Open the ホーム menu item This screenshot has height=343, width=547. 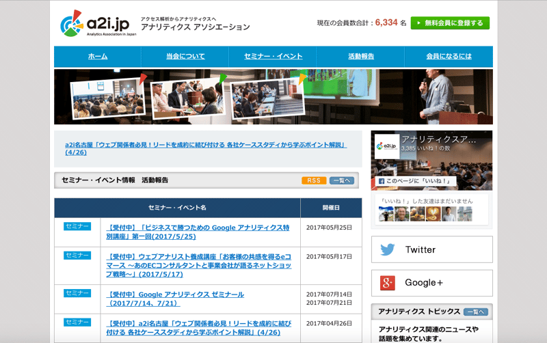point(98,57)
